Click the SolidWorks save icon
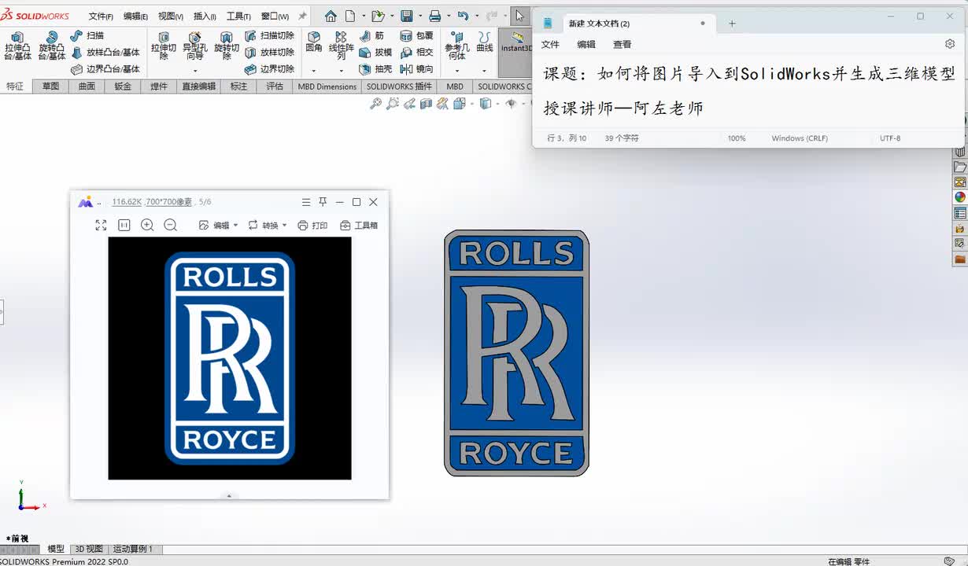968x566 pixels. [407, 16]
